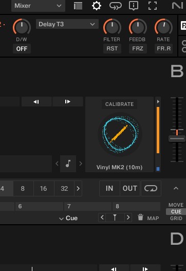The height and width of the screenshot is (271, 186).
Task: Show tooltips with the info bubble icon
Action: click(x=134, y=6)
